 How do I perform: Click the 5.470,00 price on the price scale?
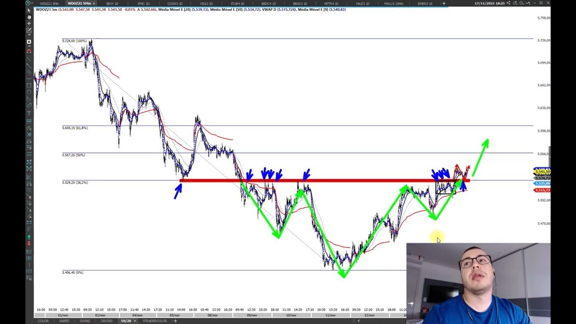coord(544,223)
